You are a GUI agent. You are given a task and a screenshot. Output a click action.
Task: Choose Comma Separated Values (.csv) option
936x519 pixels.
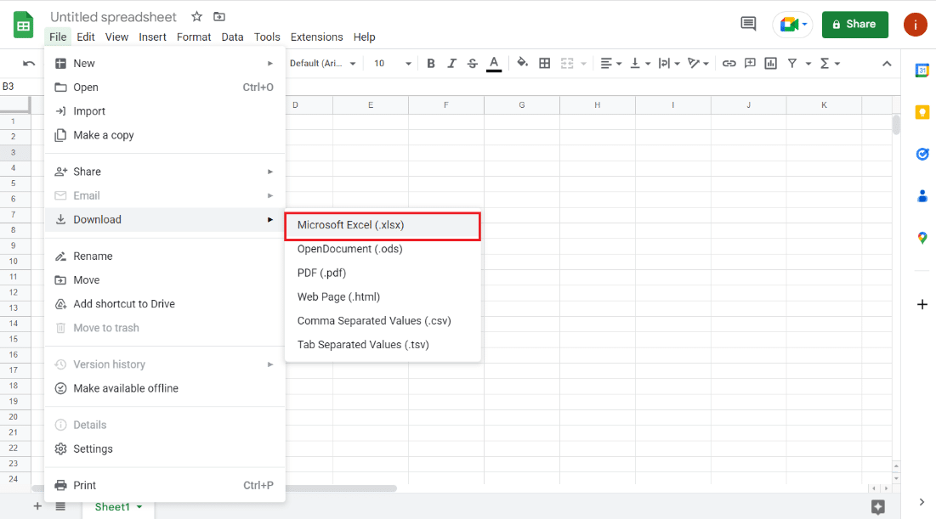click(x=383, y=321)
